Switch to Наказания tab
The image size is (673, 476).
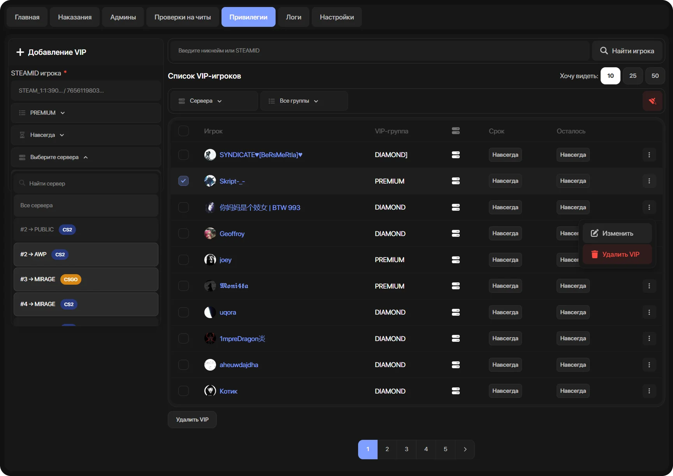click(x=75, y=17)
